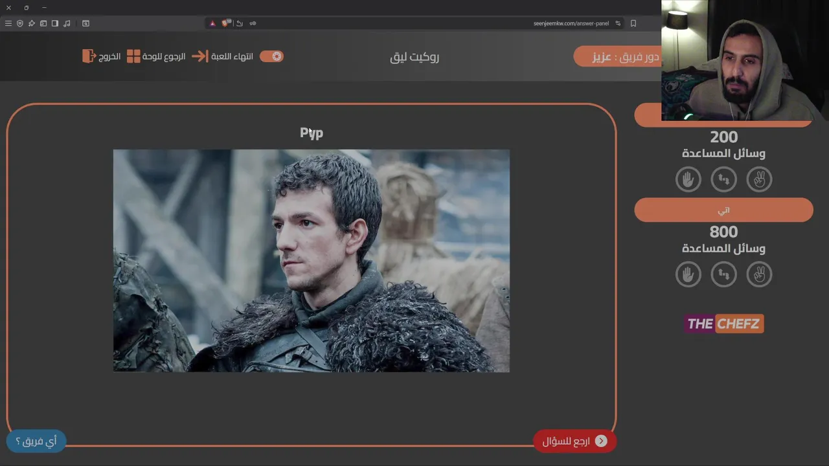This screenshot has width=829, height=466.
Task: Click وسائل المساعدة label under 200
Action: click(723, 153)
